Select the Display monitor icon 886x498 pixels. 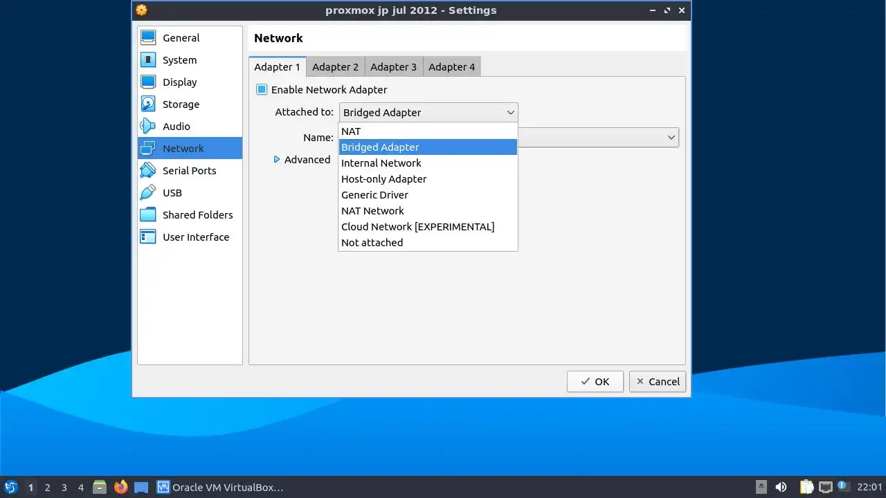(148, 82)
